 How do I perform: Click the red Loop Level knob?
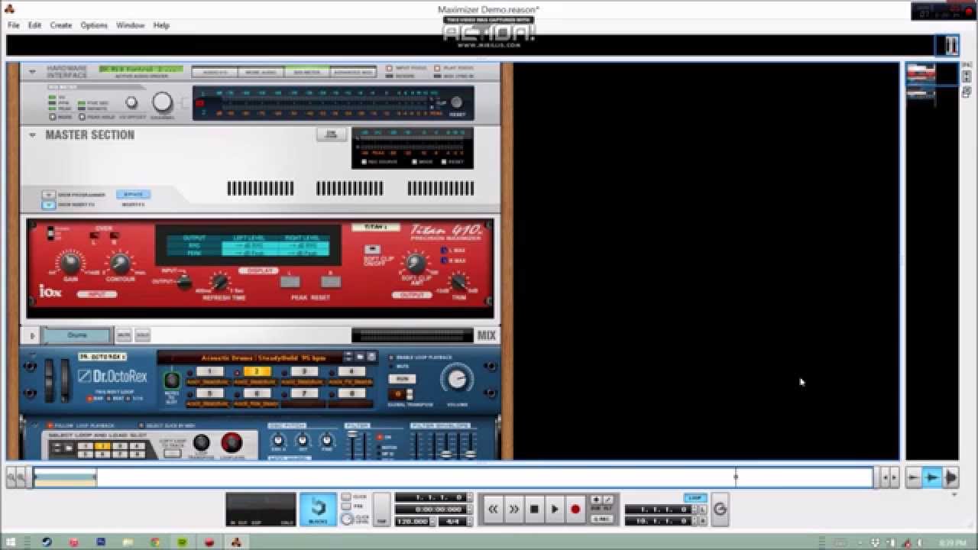(232, 442)
